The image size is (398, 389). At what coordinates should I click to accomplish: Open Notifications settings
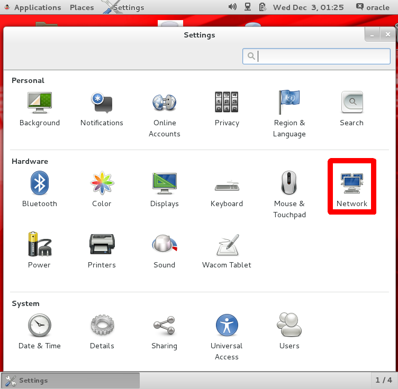102,109
